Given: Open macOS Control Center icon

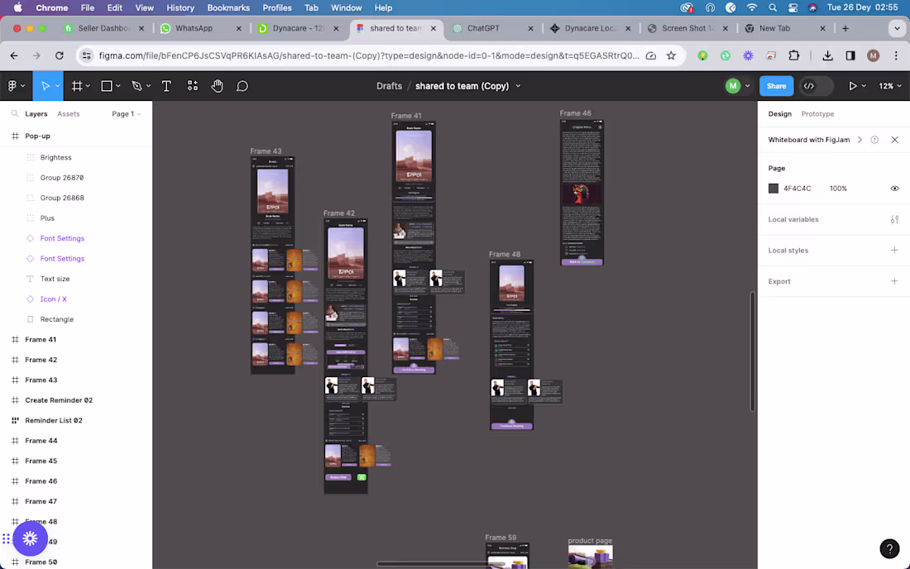Looking at the screenshot, I should pyautogui.click(x=793, y=7).
